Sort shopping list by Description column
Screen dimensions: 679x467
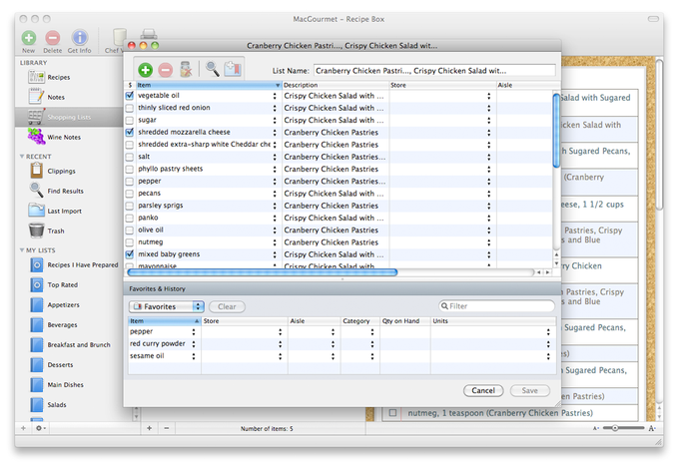pyautogui.click(x=336, y=85)
